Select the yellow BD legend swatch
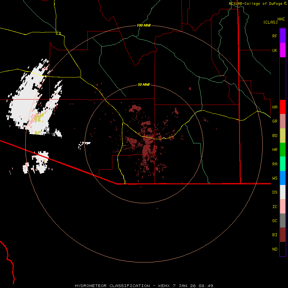The width and height of the screenshot is (288, 288). pyautogui.click(x=283, y=136)
